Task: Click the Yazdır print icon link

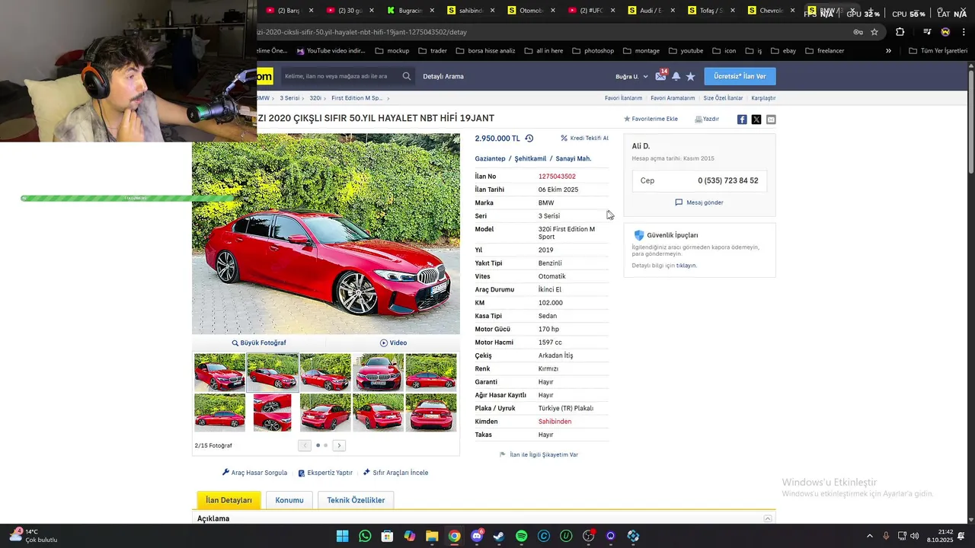Action: click(707, 119)
